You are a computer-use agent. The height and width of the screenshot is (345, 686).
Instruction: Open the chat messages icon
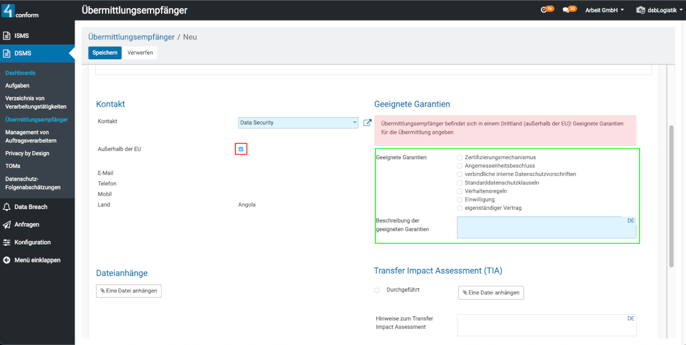[568, 9]
